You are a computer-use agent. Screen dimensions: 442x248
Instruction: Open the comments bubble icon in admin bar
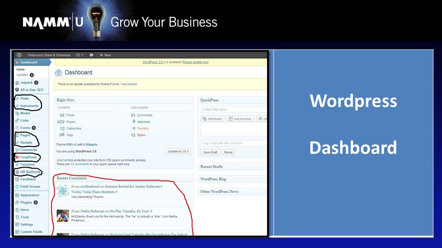[x=91, y=55]
